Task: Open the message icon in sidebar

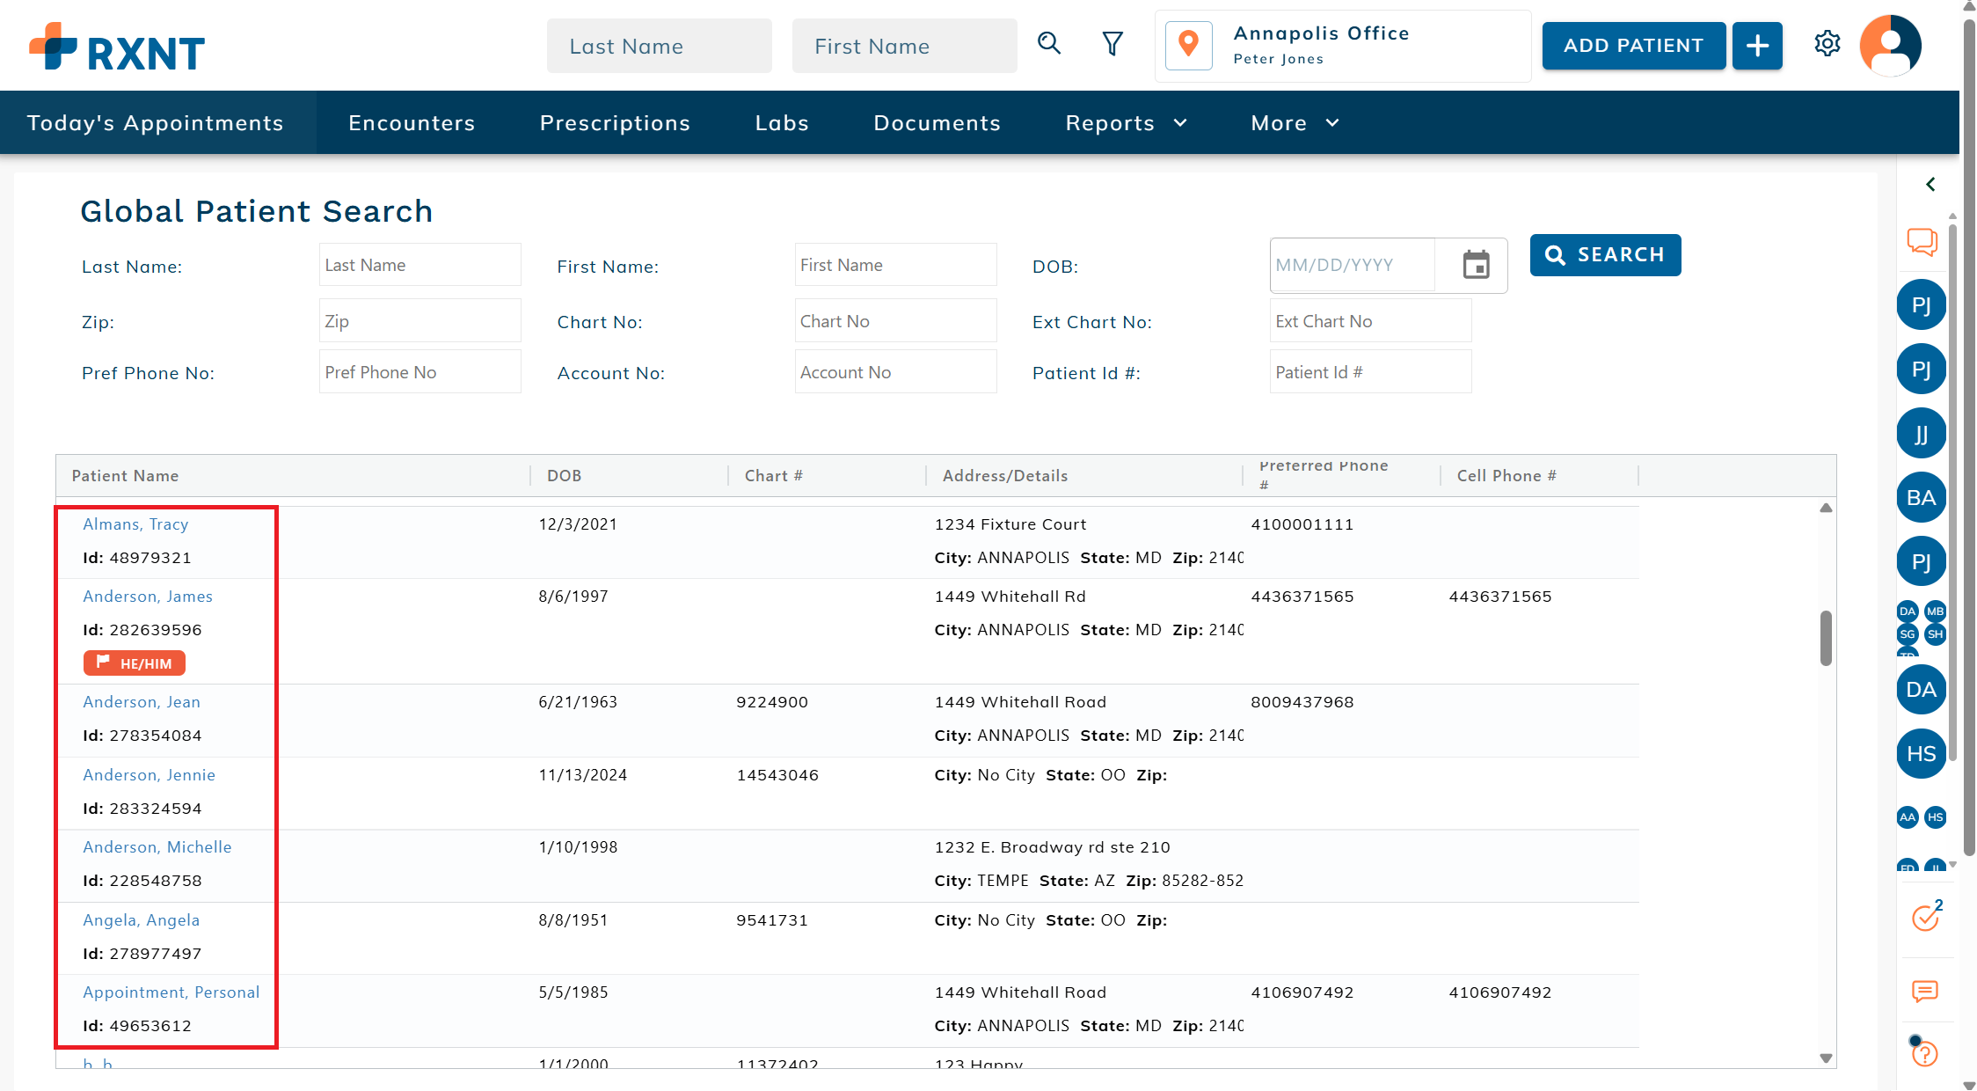Action: click(x=1925, y=992)
